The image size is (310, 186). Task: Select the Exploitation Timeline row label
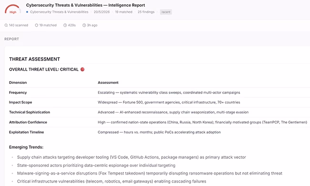(26, 132)
